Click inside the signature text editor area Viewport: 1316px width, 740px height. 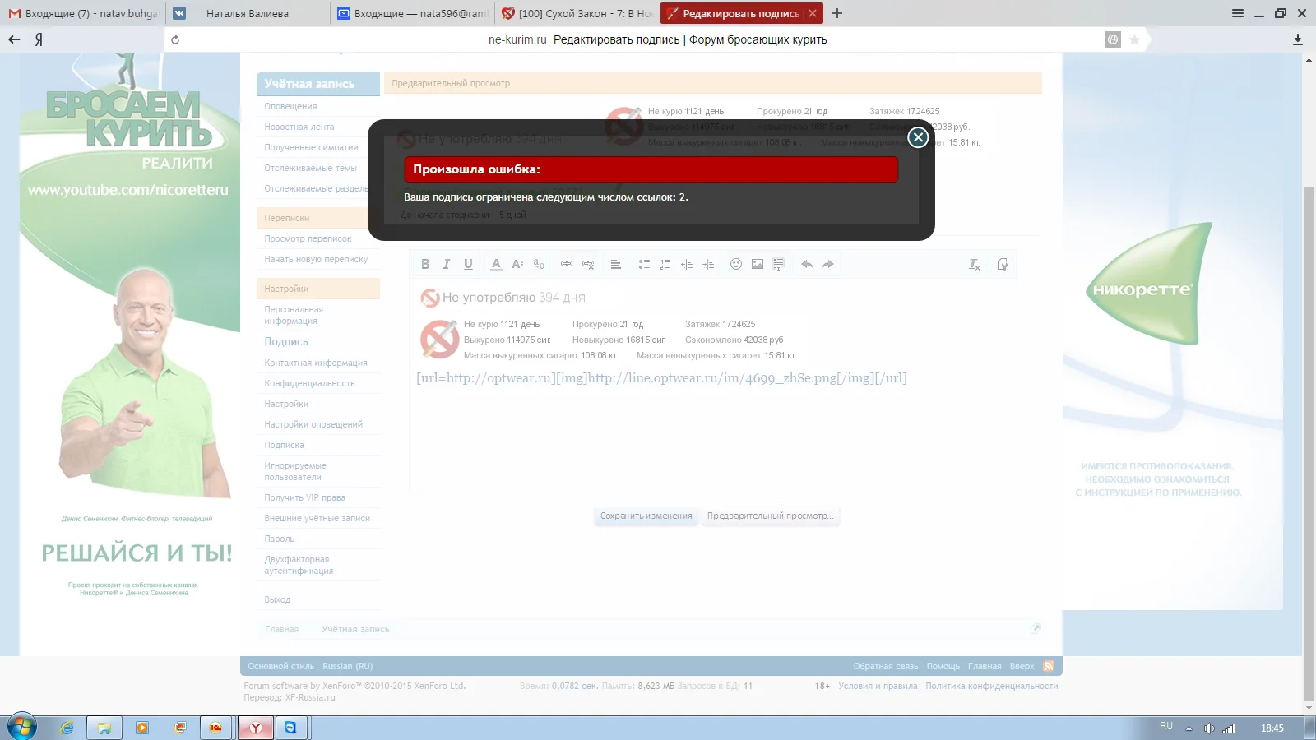[x=713, y=386]
